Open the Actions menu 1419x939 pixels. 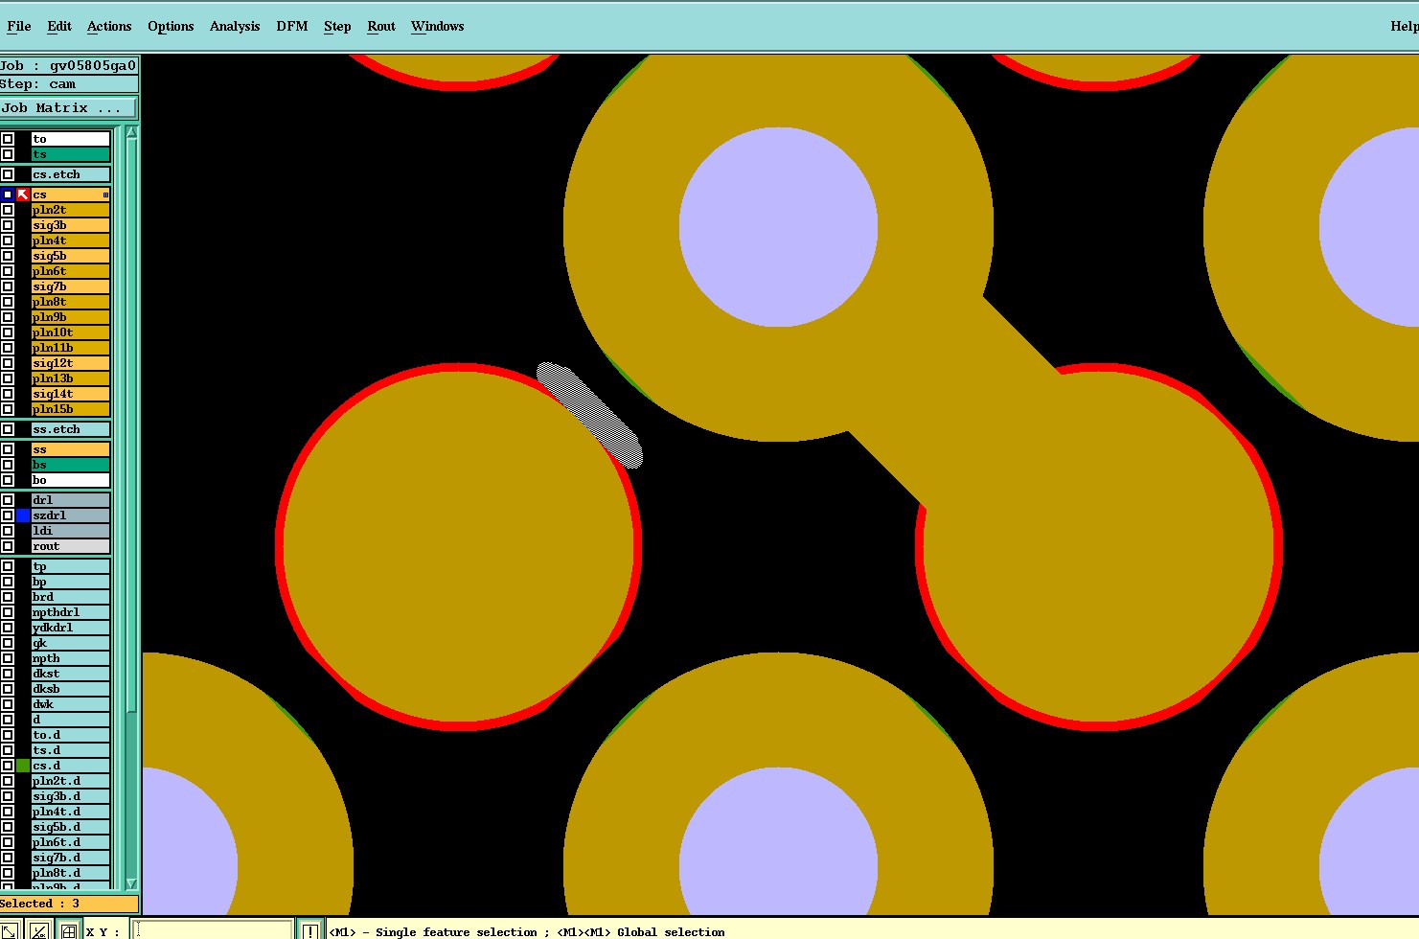[109, 26]
